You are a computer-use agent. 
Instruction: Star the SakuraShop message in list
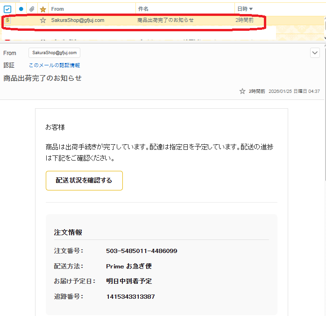click(x=43, y=20)
